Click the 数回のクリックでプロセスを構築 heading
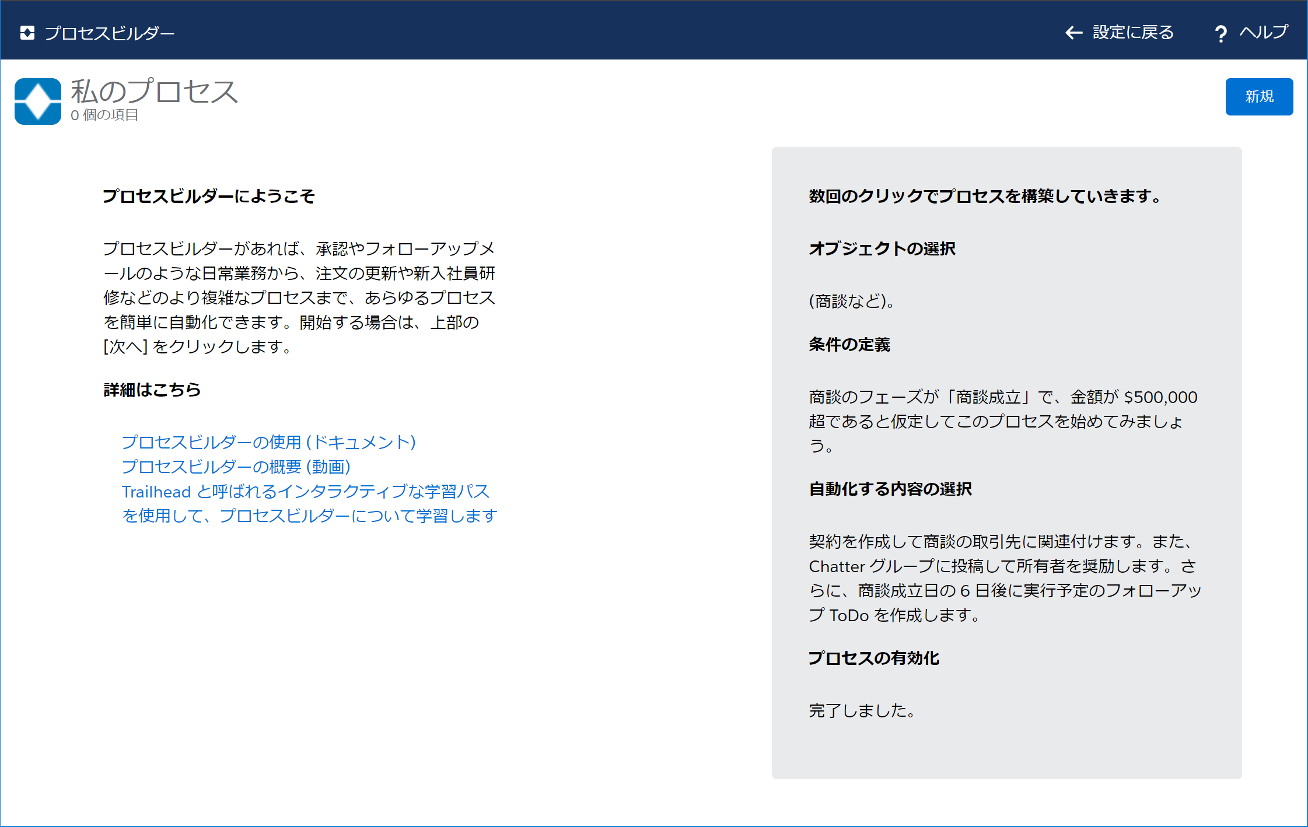Viewport: 1308px width, 827px height. tap(985, 197)
